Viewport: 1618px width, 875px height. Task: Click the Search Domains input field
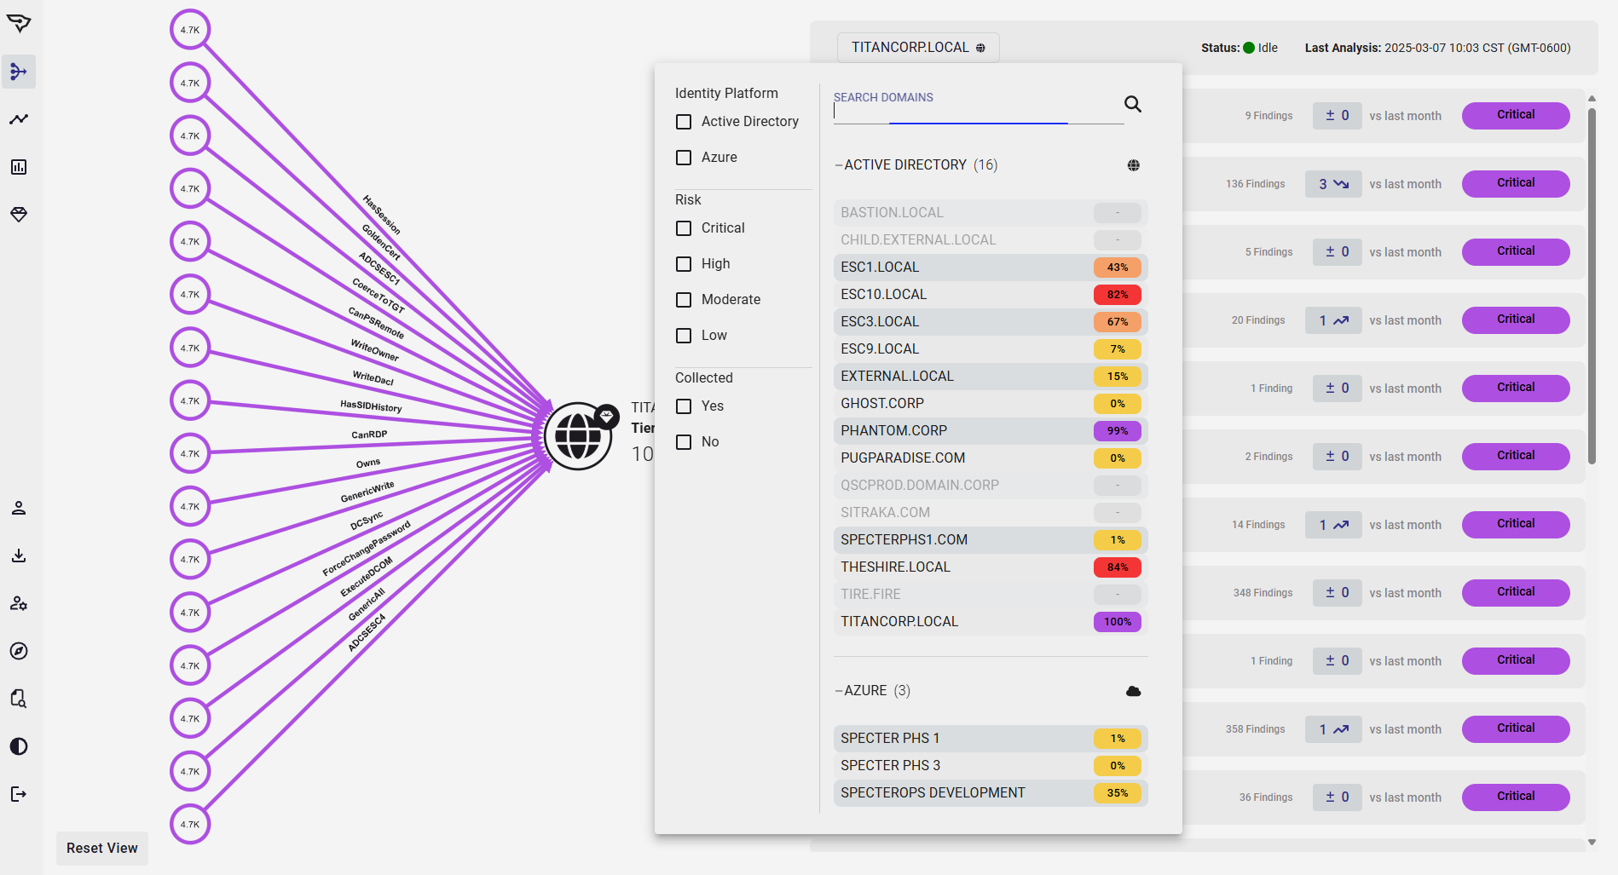(979, 107)
